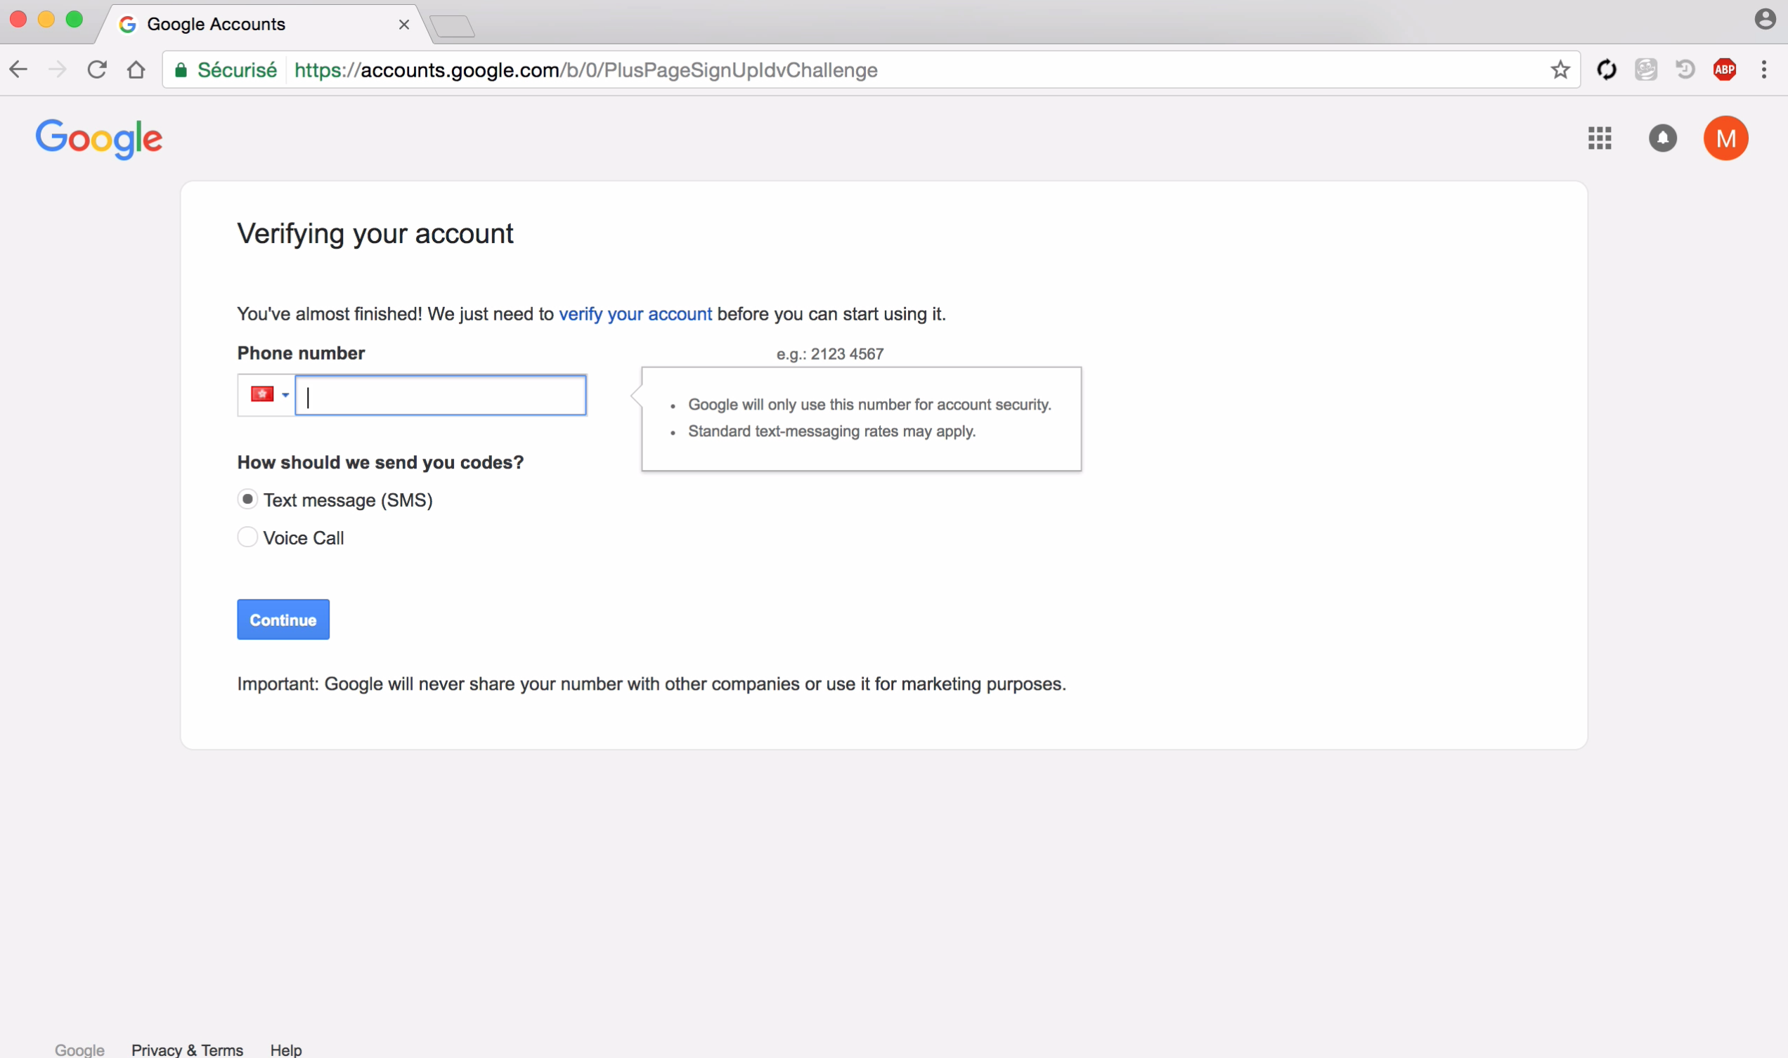Open the browser home page
Viewport: 1788px width, 1058px height.
tap(136, 69)
